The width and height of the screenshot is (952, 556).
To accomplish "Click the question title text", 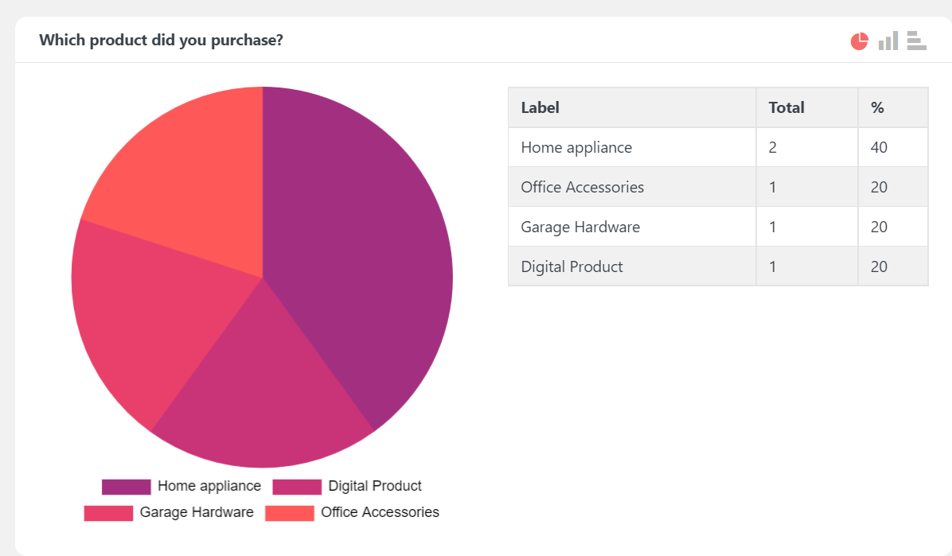I will [161, 40].
